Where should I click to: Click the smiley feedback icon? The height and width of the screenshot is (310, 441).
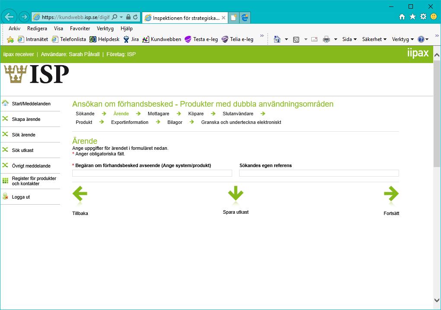click(x=434, y=16)
